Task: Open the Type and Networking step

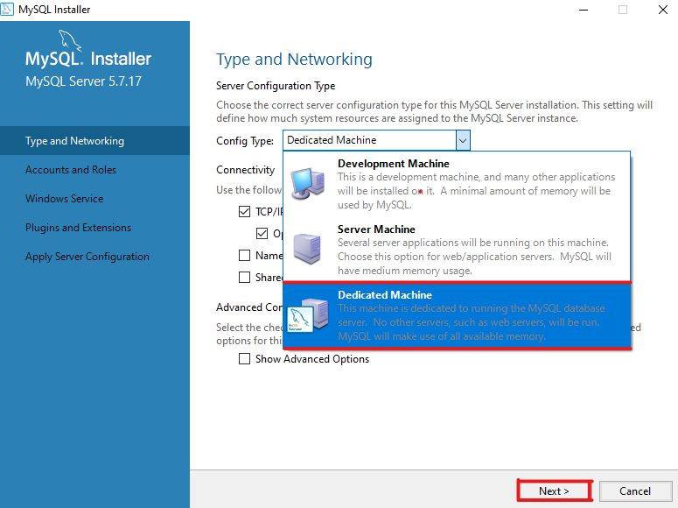Action: point(94,141)
